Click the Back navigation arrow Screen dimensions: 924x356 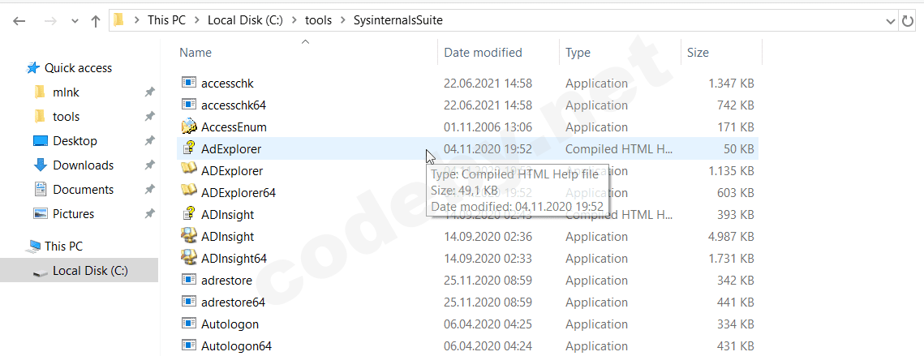click(x=19, y=21)
